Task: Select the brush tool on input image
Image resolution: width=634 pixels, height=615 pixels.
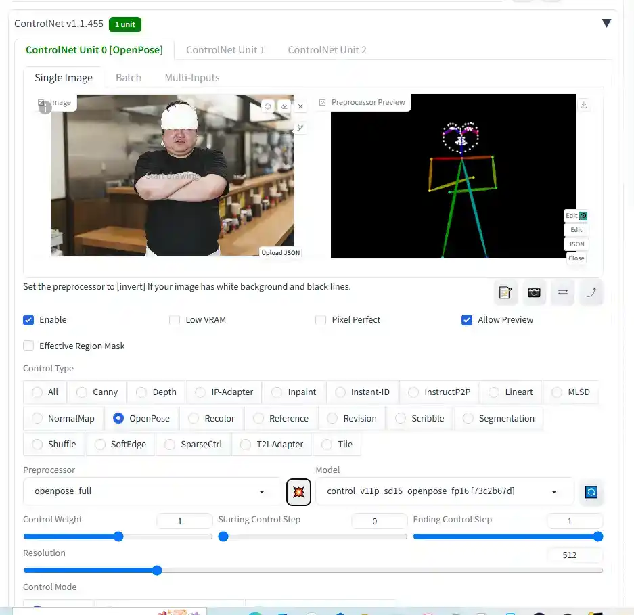Action: pos(300,128)
